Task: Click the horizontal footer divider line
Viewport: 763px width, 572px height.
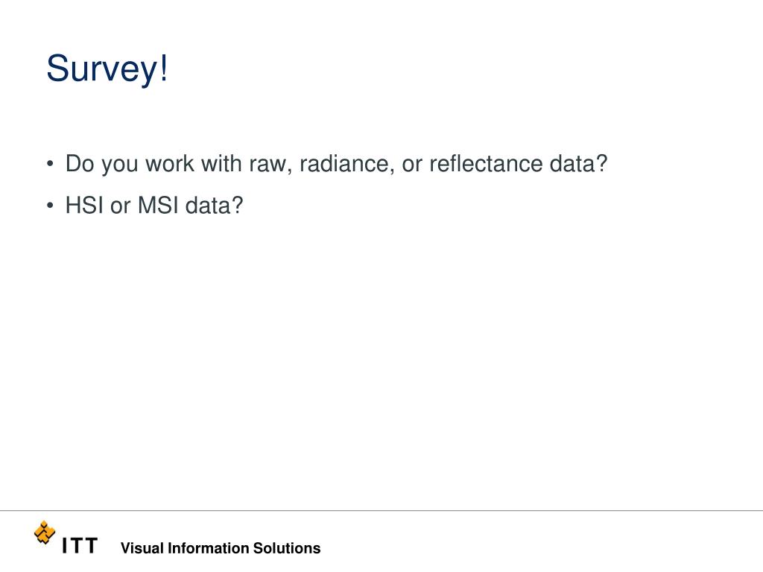Action: pyautogui.click(x=381, y=511)
